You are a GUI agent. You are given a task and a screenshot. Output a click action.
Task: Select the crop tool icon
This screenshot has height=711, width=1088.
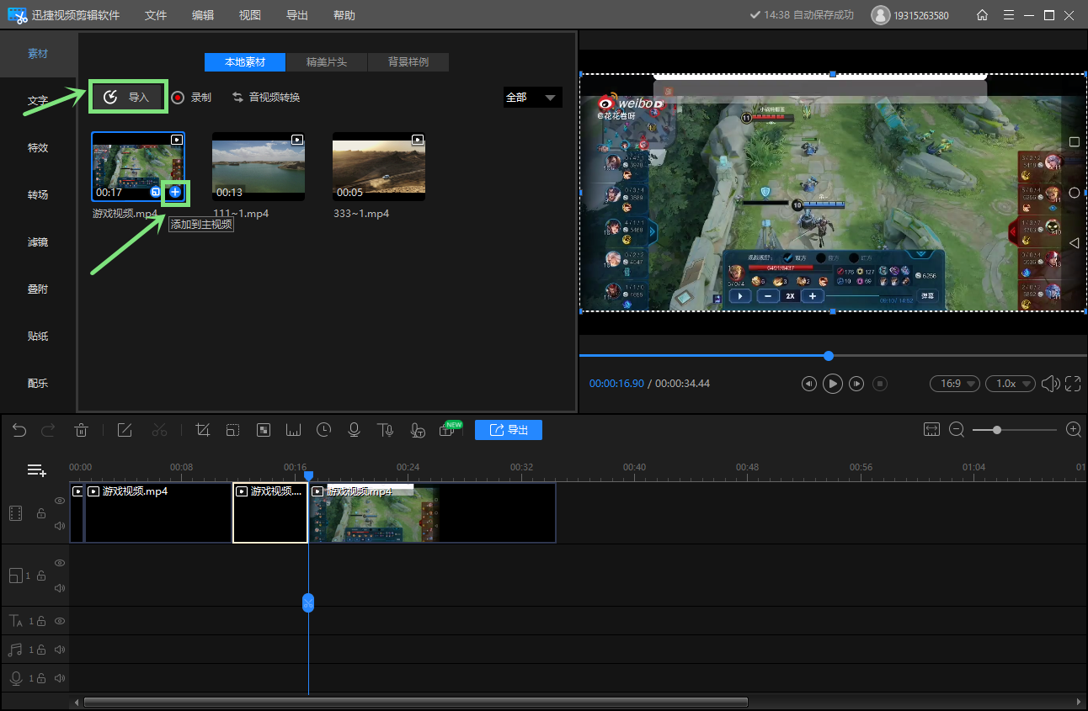(203, 431)
